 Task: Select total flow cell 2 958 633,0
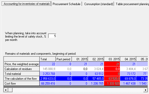pyautogui.click(x=48, y=78)
